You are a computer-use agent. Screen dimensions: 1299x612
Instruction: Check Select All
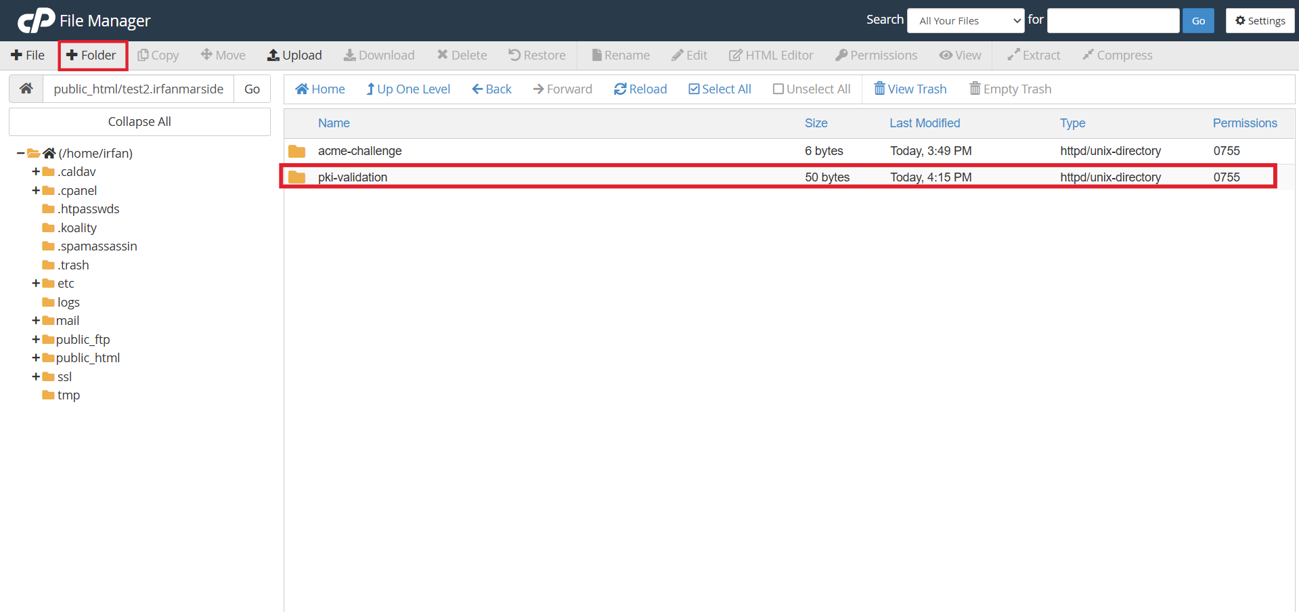pos(720,89)
